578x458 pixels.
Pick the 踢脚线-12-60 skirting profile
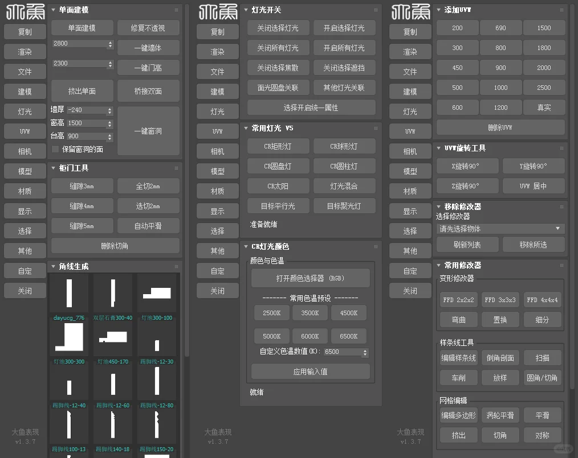[x=113, y=381]
